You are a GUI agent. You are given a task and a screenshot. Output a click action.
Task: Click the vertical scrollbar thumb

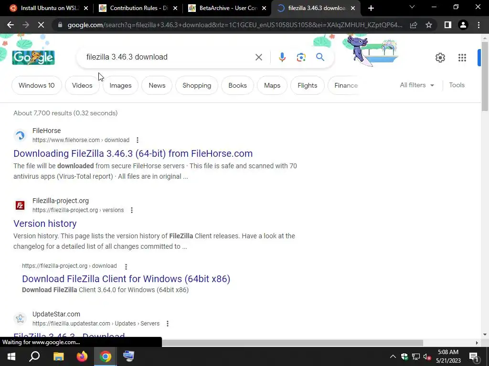pos(485,76)
